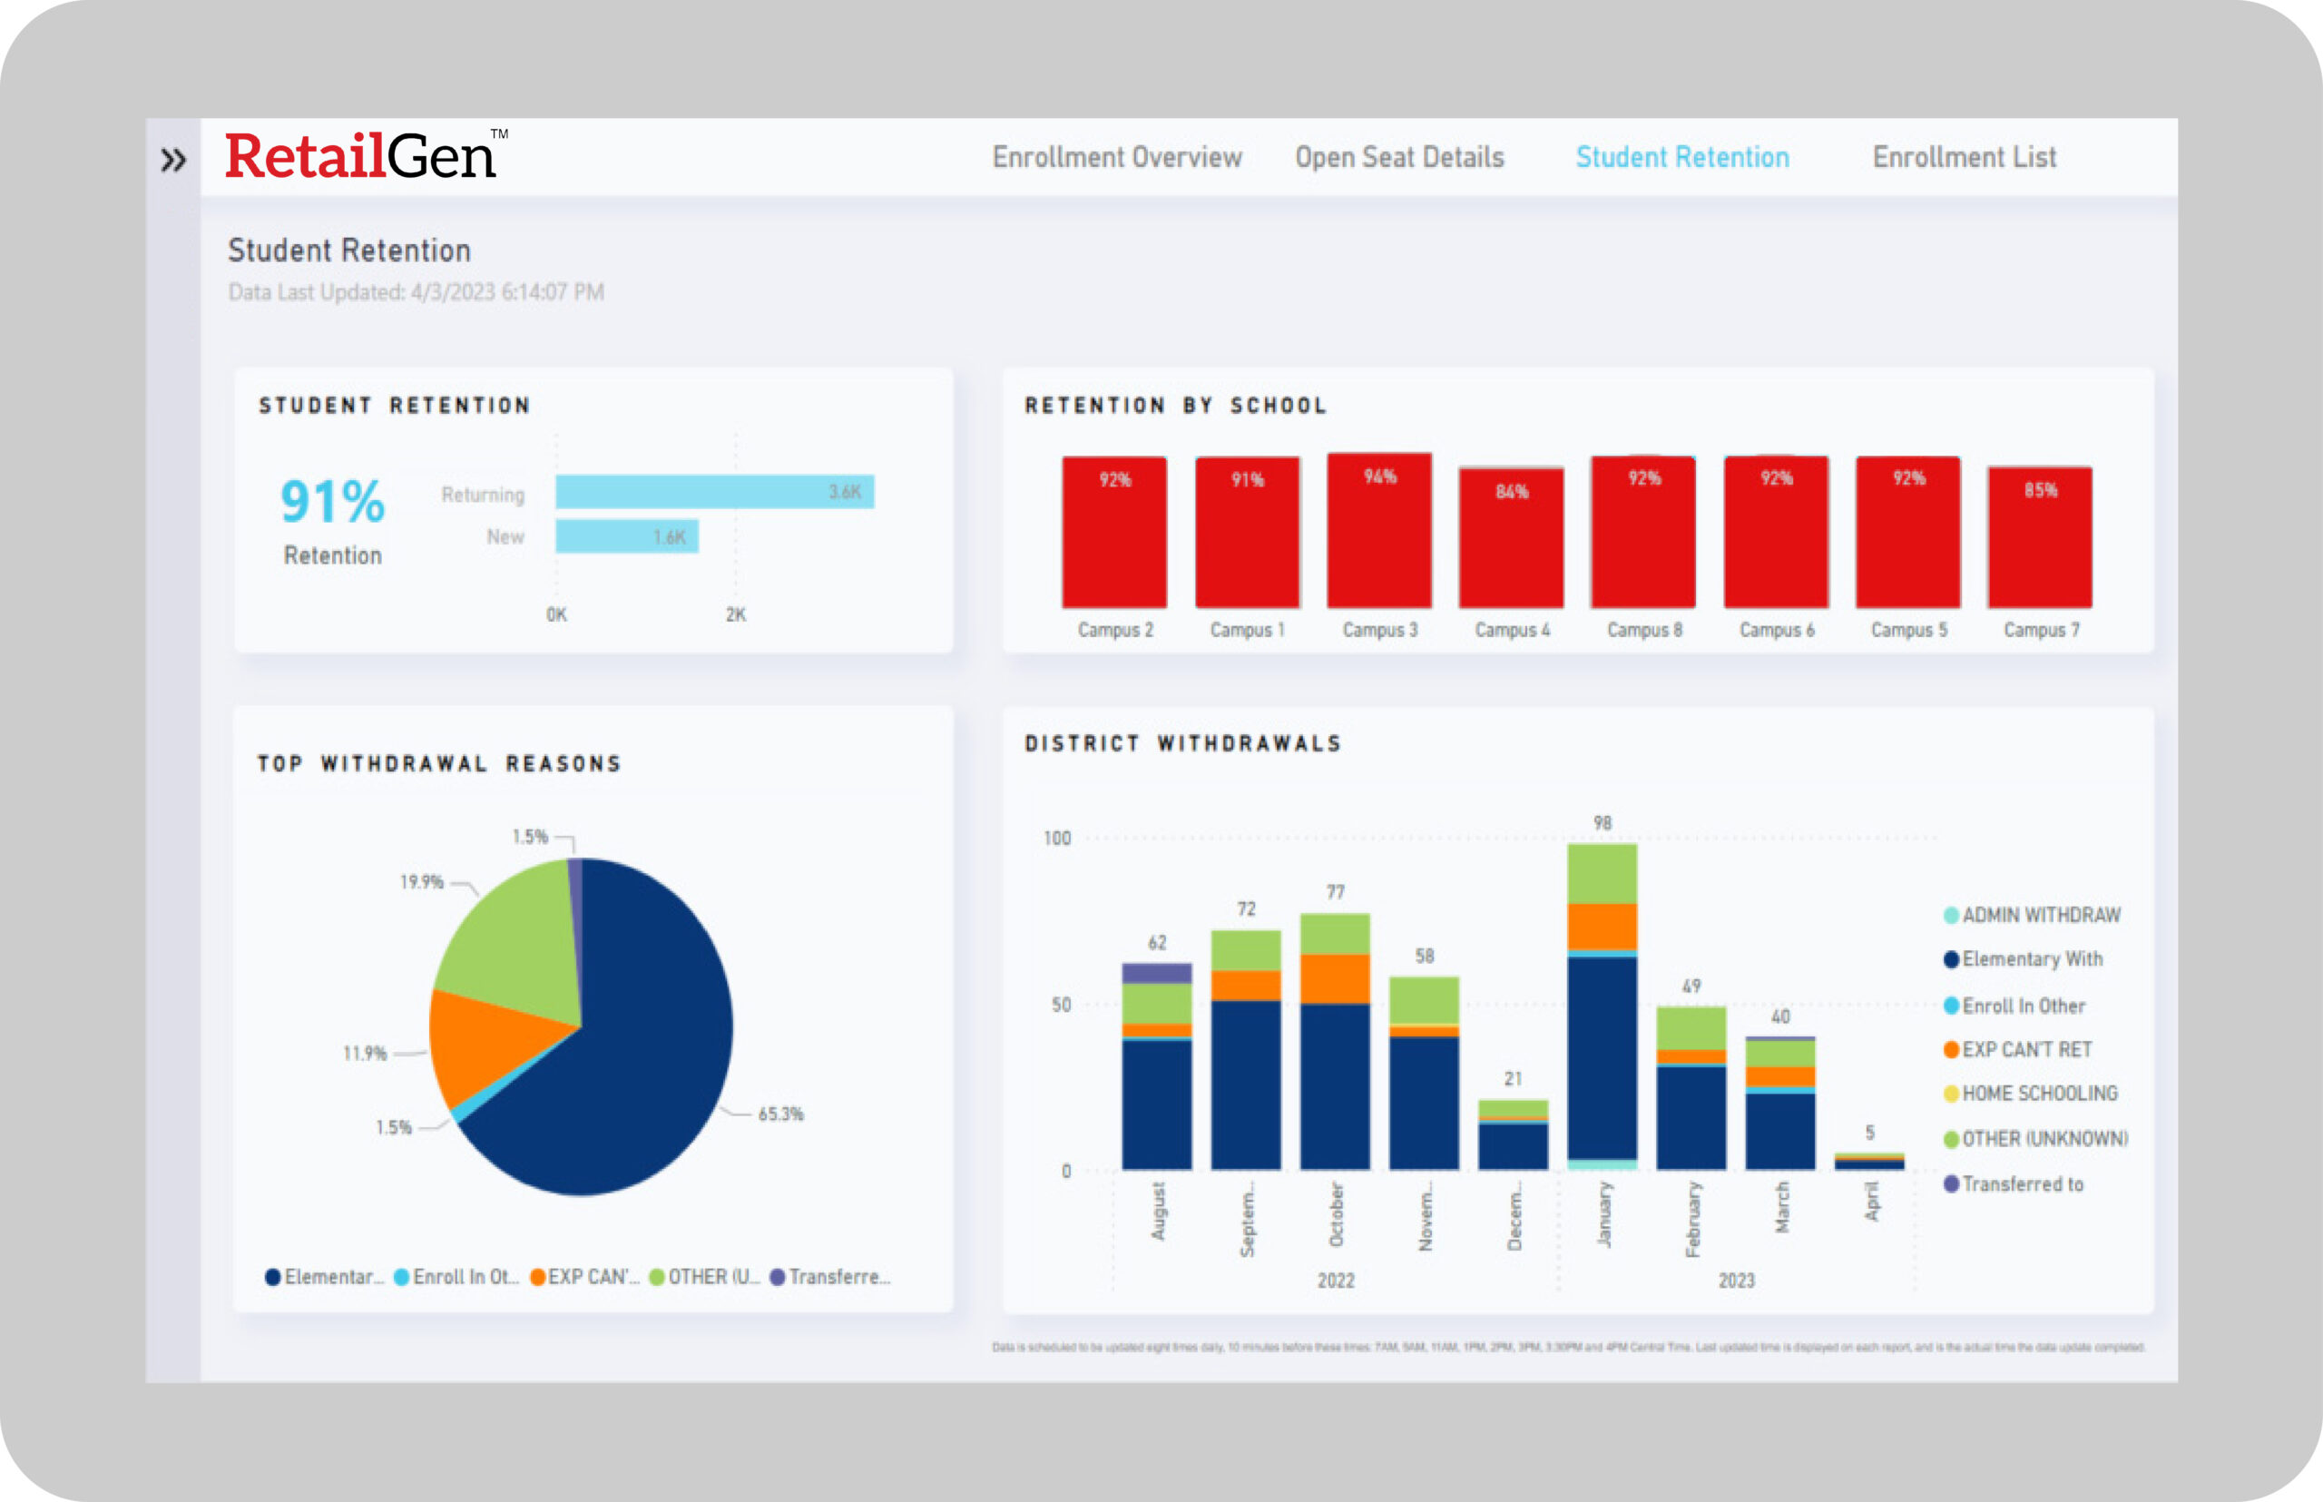The image size is (2323, 1502).
Task: Click EXP CAN'T RET legend marker
Action: (x=1950, y=1049)
